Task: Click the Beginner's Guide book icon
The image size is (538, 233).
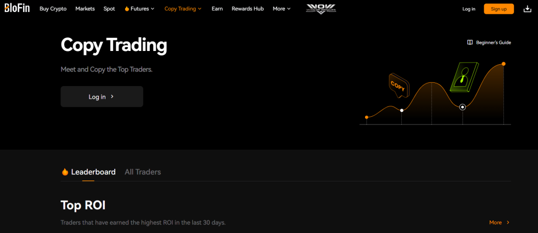Action: 470,42
